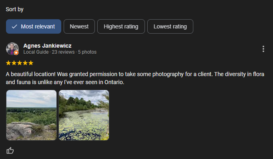Click the checkmark in Most relevant chip
This screenshot has height=159, width=273.
[x=14, y=26]
